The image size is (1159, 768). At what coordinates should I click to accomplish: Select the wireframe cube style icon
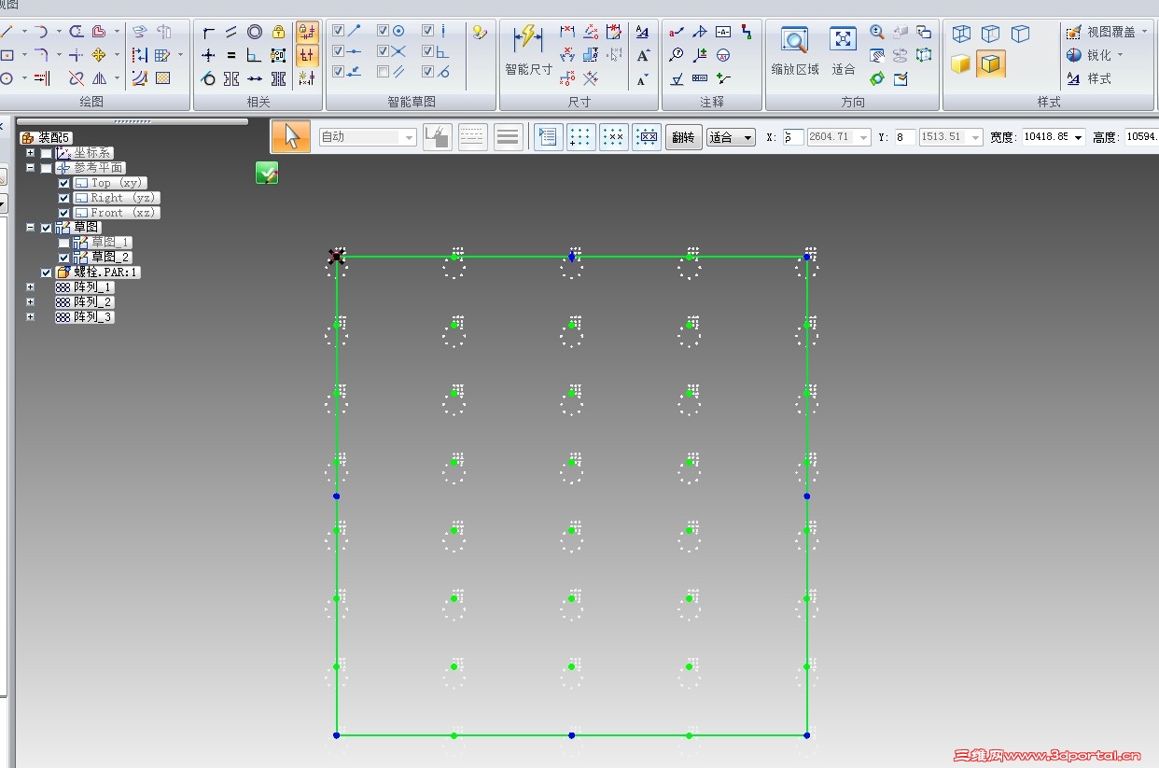pos(961,35)
